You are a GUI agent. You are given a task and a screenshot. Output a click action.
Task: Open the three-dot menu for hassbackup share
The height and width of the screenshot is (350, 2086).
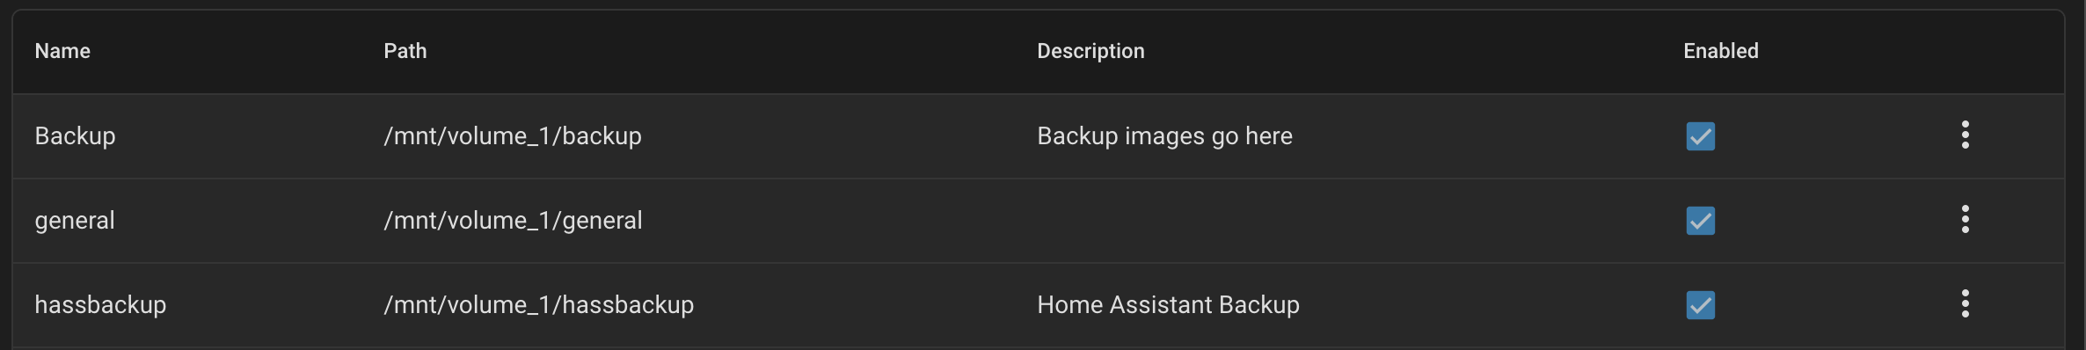click(1965, 304)
